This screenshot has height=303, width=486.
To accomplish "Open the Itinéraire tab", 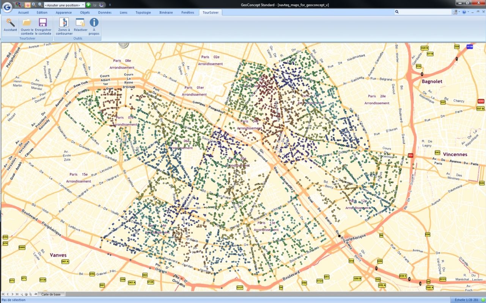I will [166, 12].
